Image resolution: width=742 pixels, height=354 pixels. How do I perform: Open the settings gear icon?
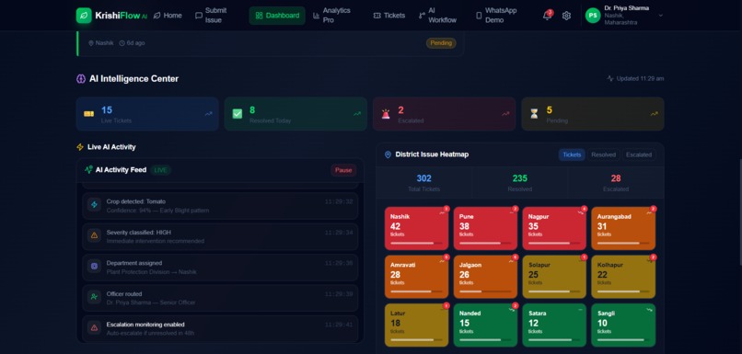coord(566,16)
